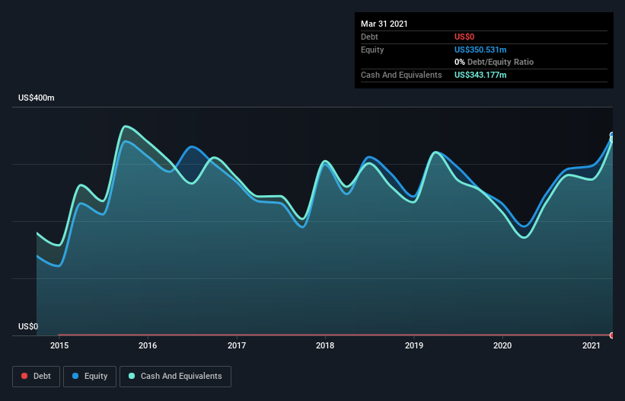The image size is (625, 401).
Task: Select the 2017 axis label
Action: coord(237,345)
